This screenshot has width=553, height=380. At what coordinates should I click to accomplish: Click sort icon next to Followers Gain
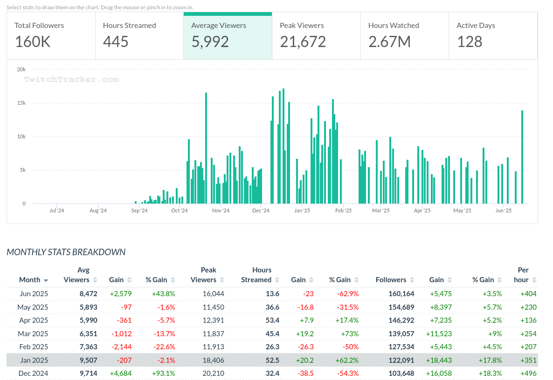449,280
